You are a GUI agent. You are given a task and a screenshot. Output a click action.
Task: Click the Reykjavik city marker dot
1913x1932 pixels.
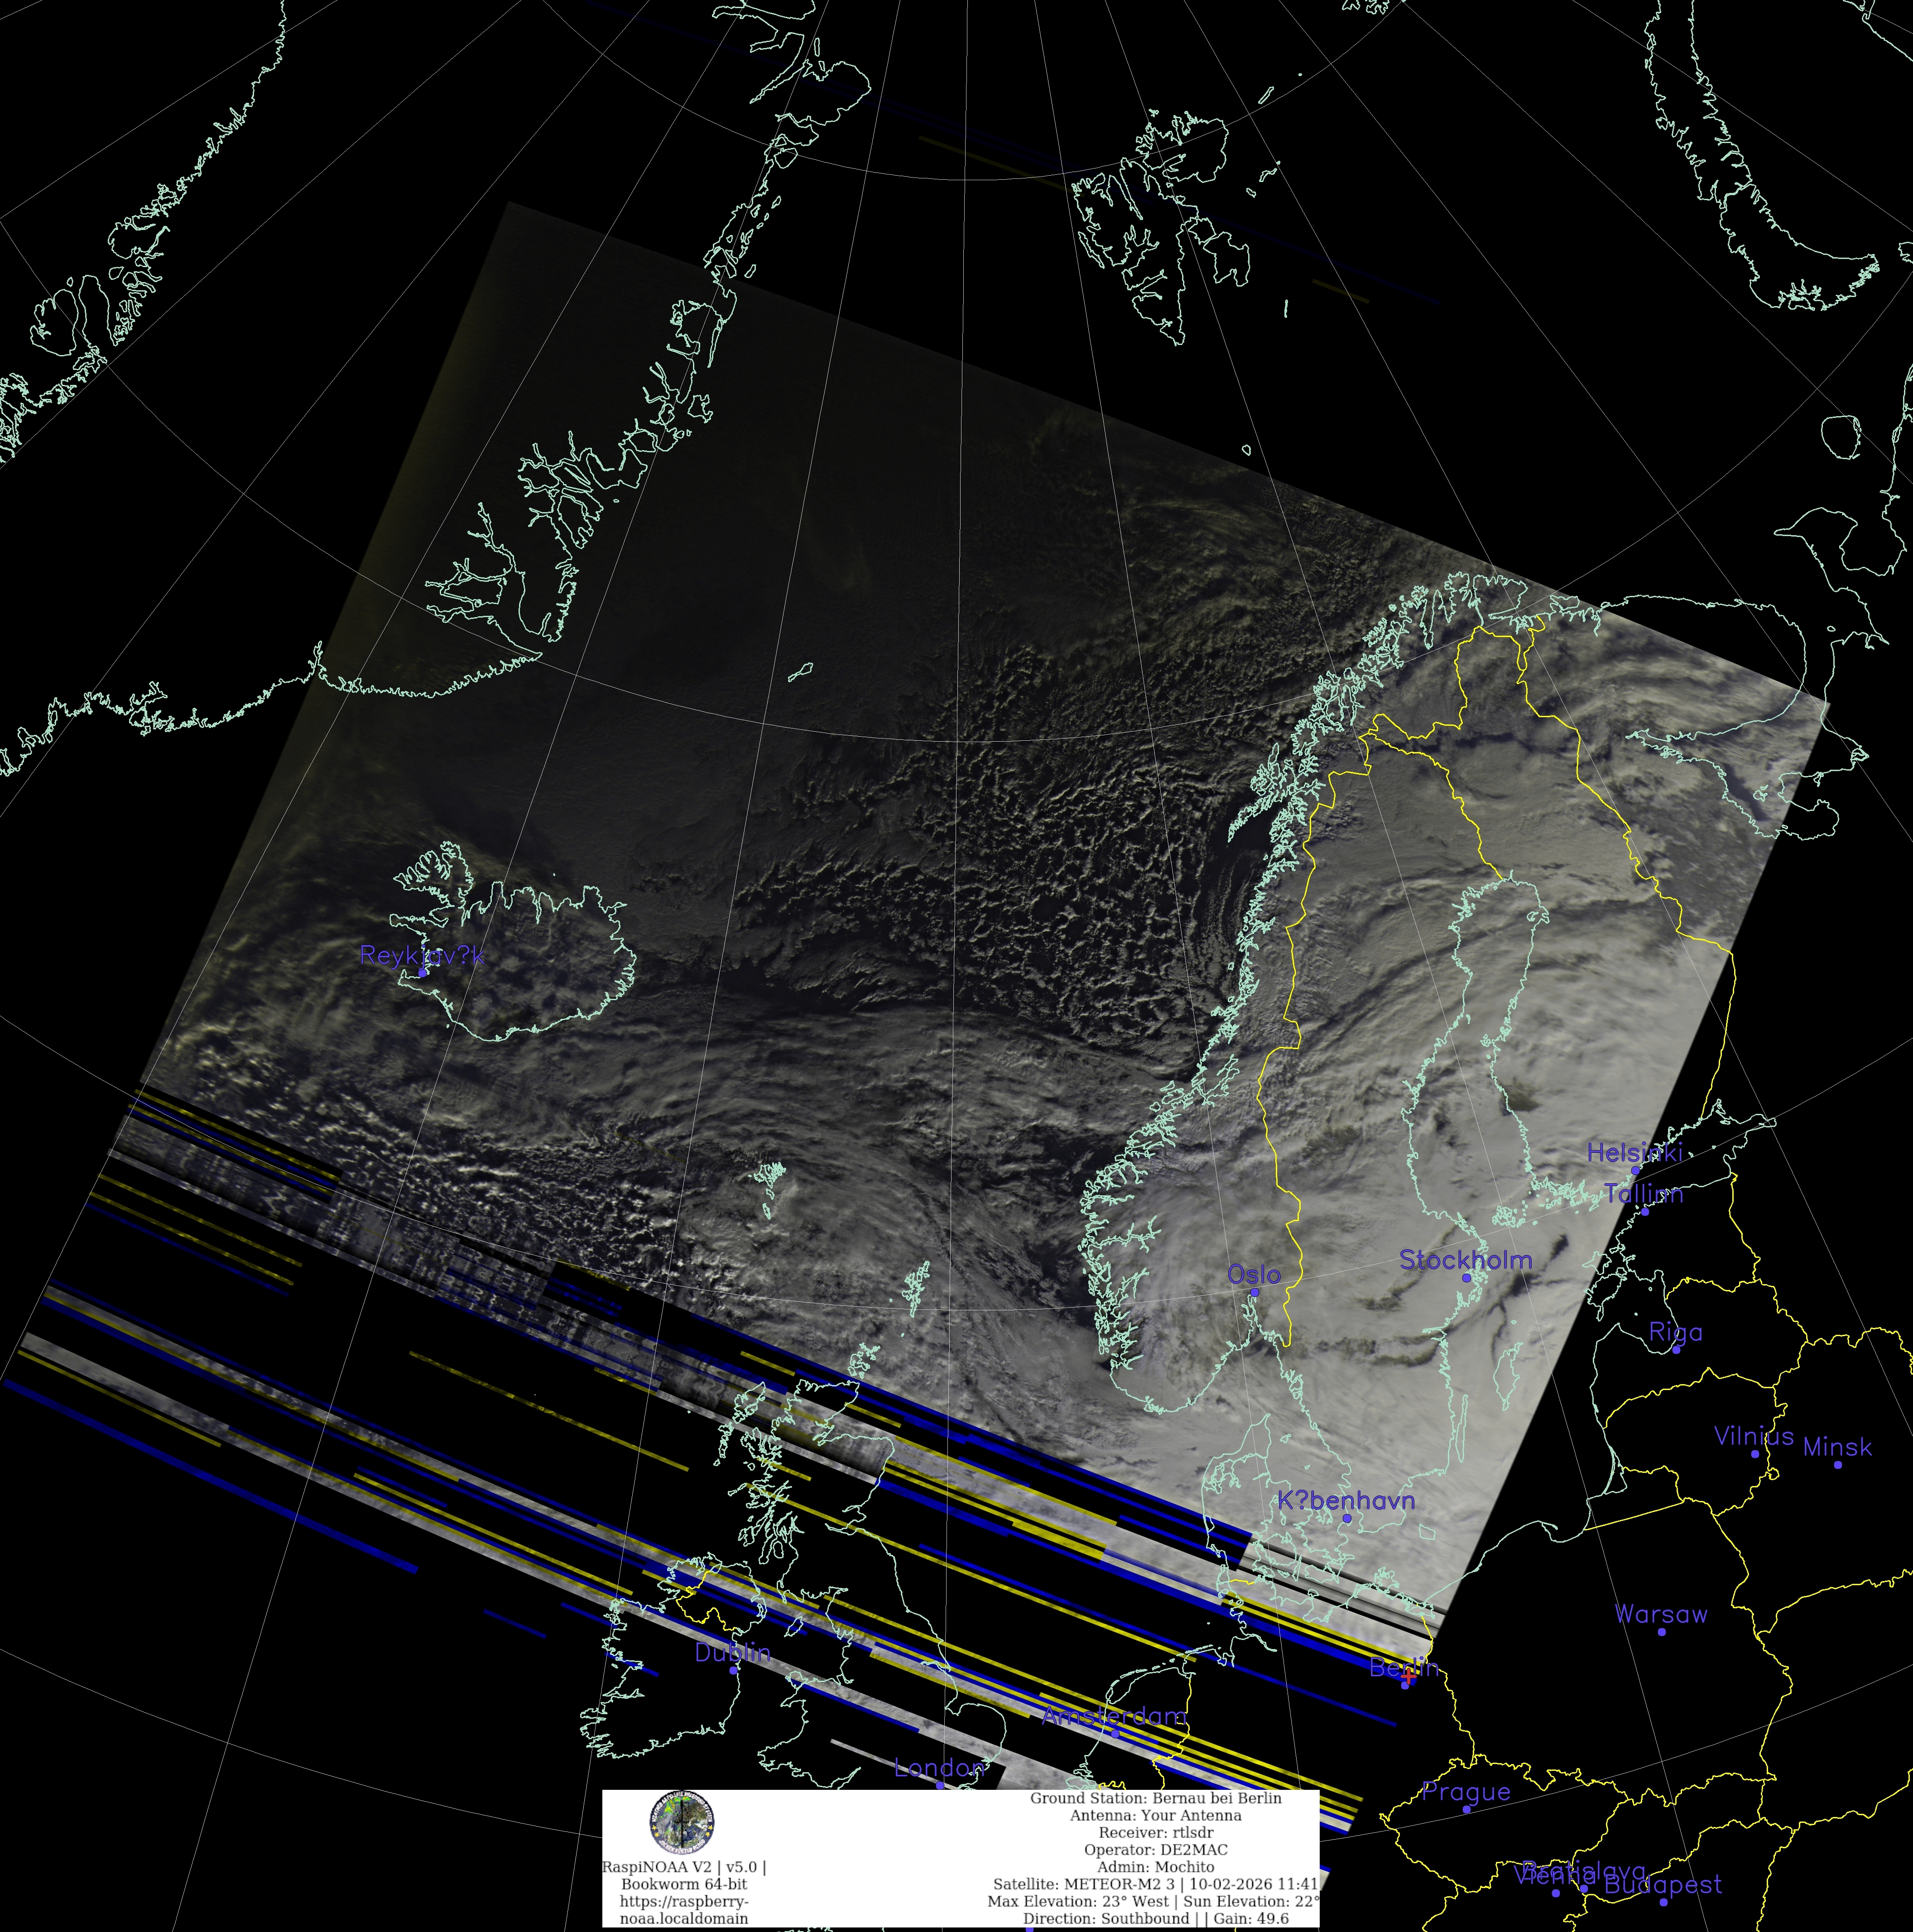click(423, 972)
